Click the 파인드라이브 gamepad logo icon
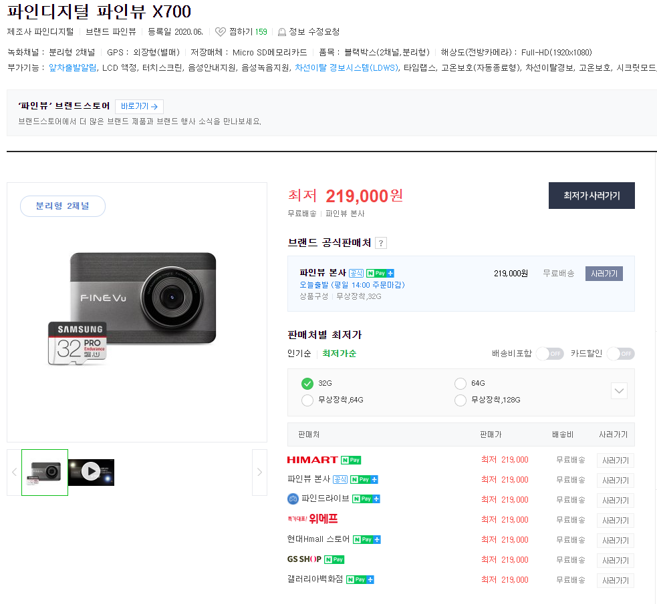The image size is (657, 604). click(x=293, y=499)
